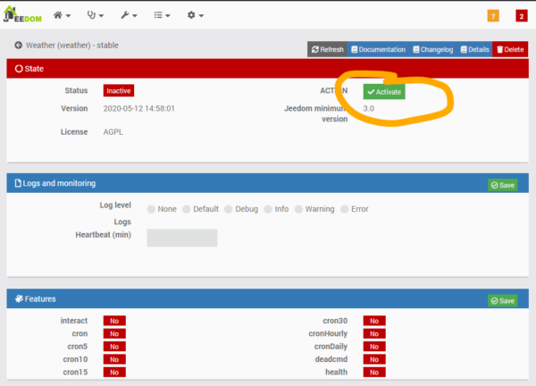Click the AGPL license text
Image resolution: width=536 pixels, height=386 pixels.
click(x=113, y=132)
